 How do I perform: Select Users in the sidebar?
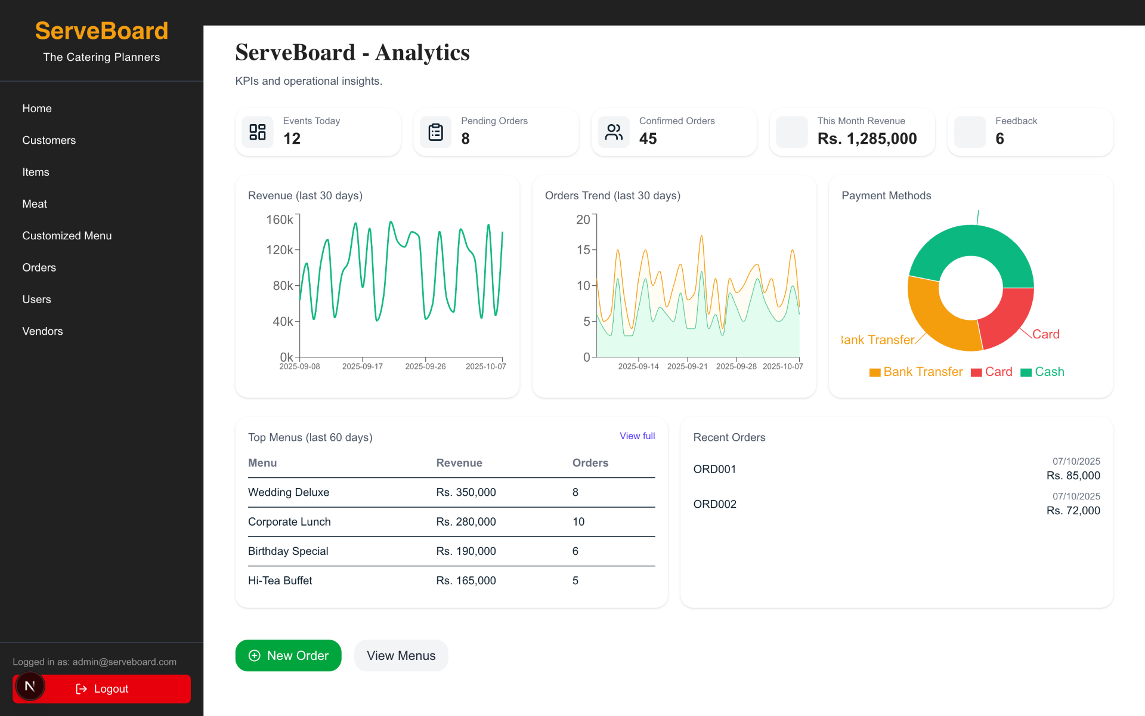pyautogui.click(x=37, y=299)
